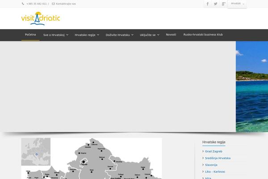The height and width of the screenshot is (179, 268).
Task: Open the Google Plus social icon
Action: click(x=223, y=4)
